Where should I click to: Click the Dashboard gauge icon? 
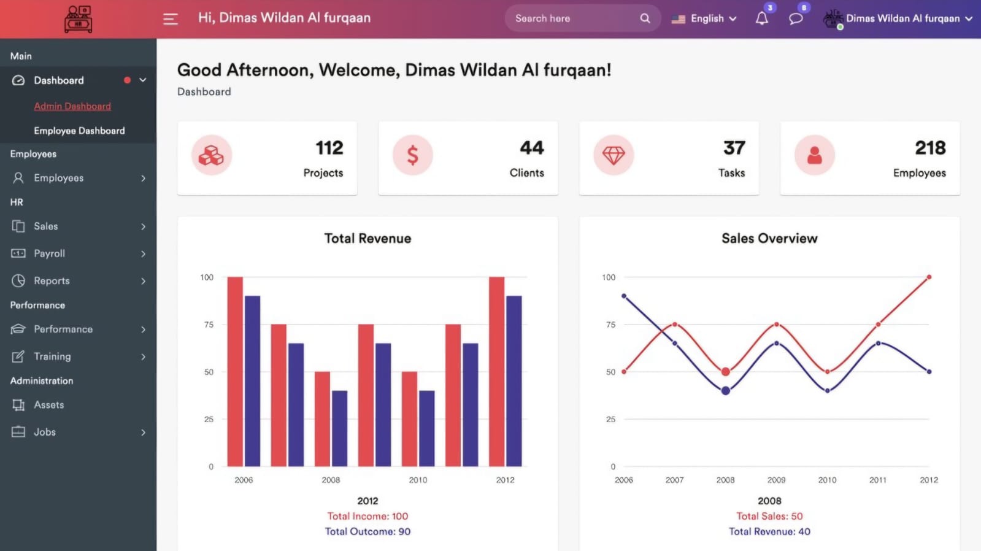[18, 80]
